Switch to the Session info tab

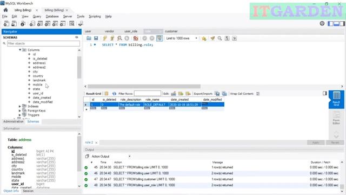(28, 191)
